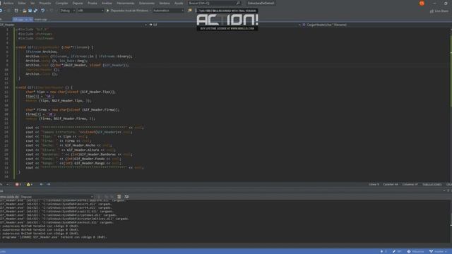Viewport: 452px width, 254px height.
Task: Click the green start debugging arrow
Action: pos(108,11)
